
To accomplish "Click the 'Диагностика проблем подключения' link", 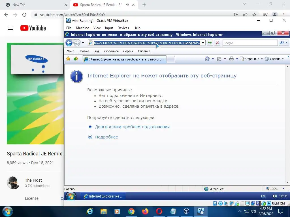I will (x=132, y=127).
